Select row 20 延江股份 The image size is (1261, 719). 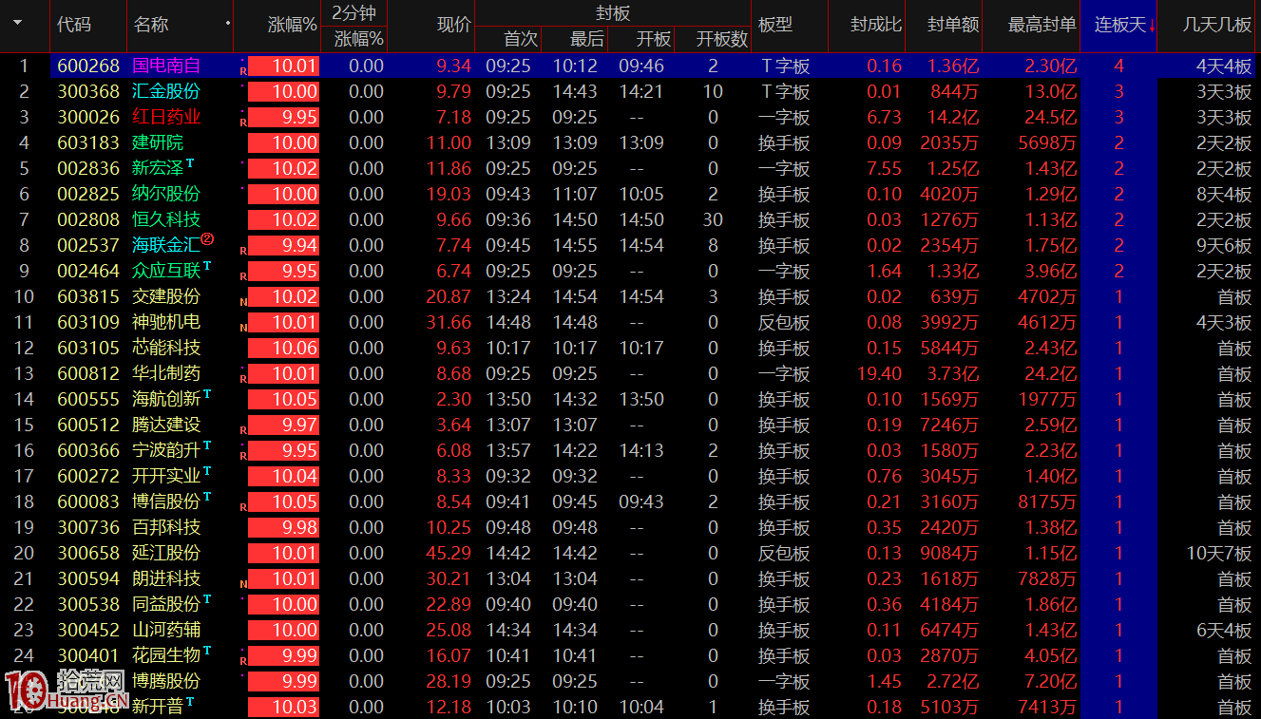tap(166, 553)
